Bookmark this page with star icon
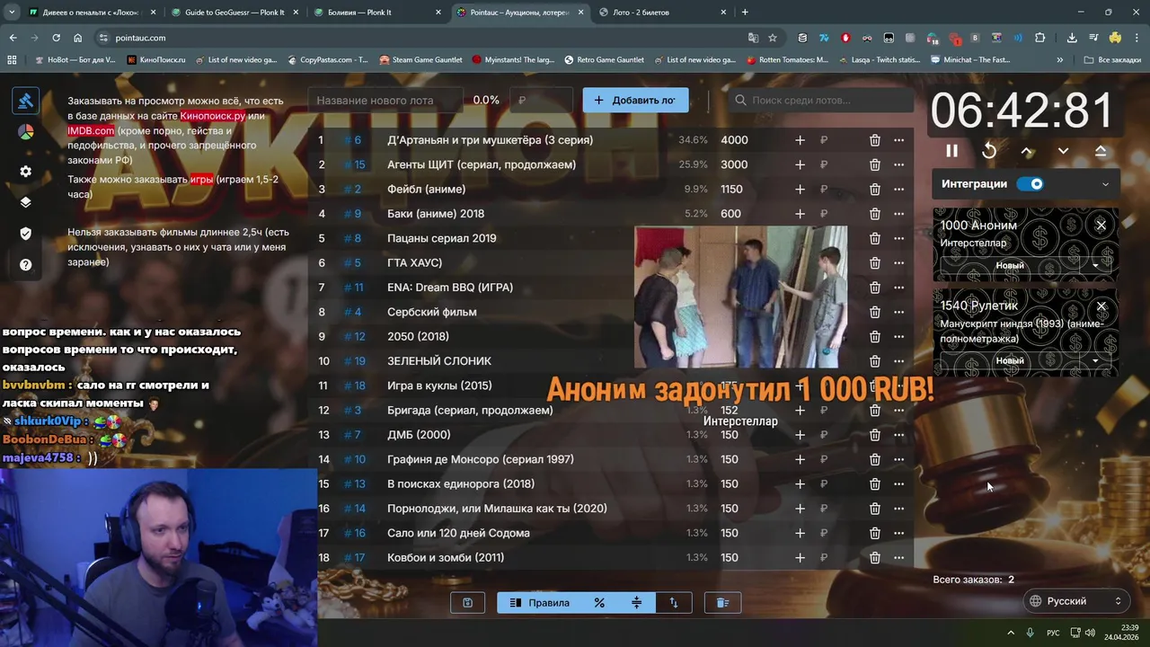This screenshot has width=1150, height=647. coord(773,38)
